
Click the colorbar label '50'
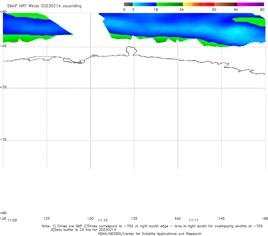(214, 10)
